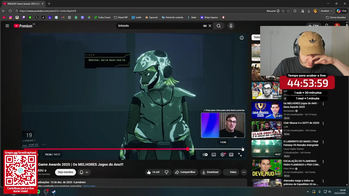Open Escalação do Flamengo thumbnail
The width and height of the screenshot is (349, 196).
pyautogui.click(x=267, y=168)
